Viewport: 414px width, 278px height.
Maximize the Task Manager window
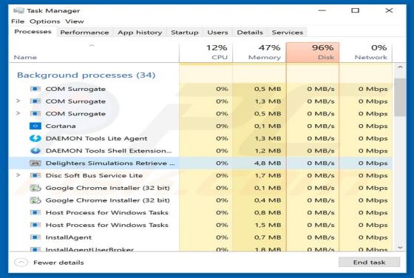coord(355,10)
